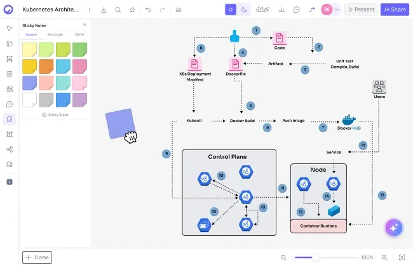
Task: Select the image insert tool in sidebar
Action: click(10, 165)
